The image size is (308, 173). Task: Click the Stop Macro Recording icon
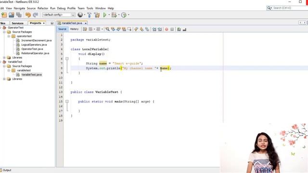pos(172,29)
